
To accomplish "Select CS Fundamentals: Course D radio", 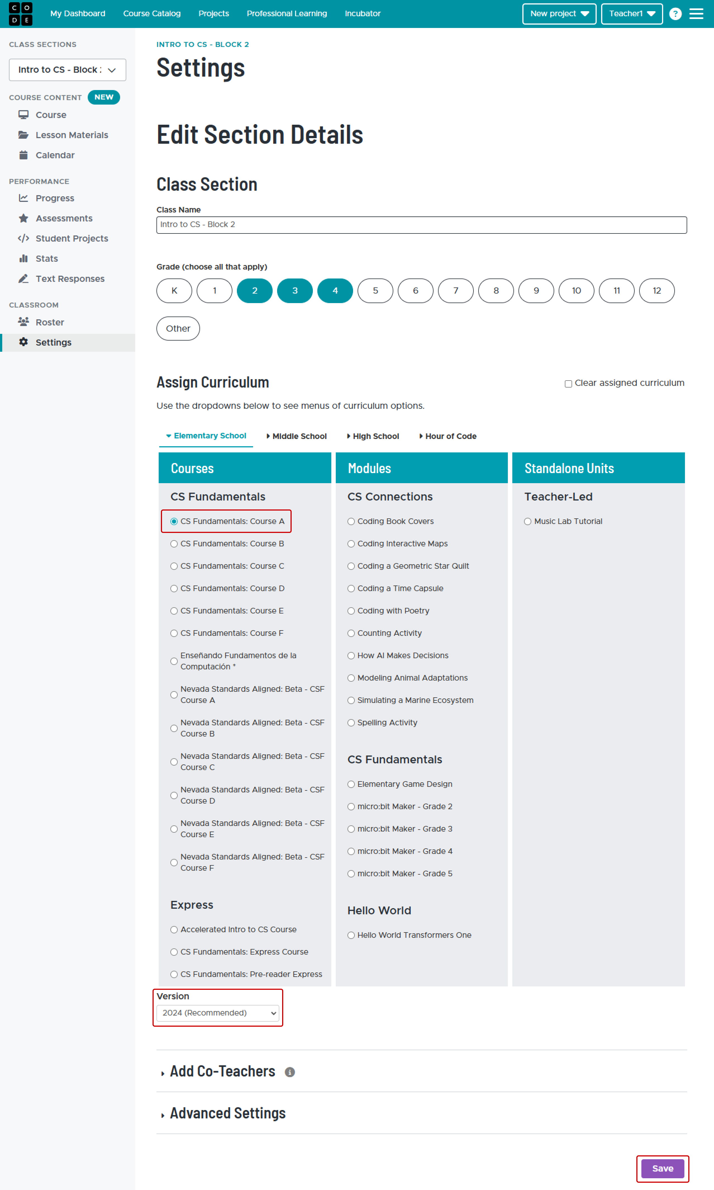I will pyautogui.click(x=174, y=589).
